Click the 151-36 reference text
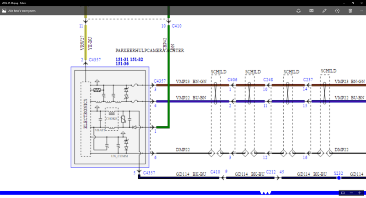 tap(123, 64)
